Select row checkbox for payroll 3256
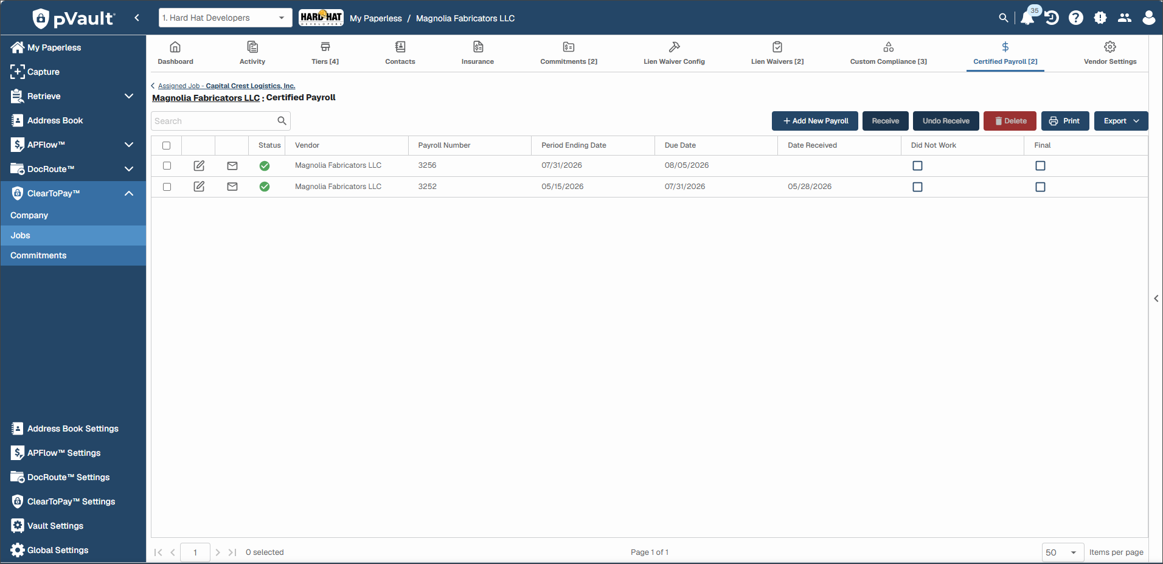Screen dimensions: 1163x564 click(x=167, y=166)
